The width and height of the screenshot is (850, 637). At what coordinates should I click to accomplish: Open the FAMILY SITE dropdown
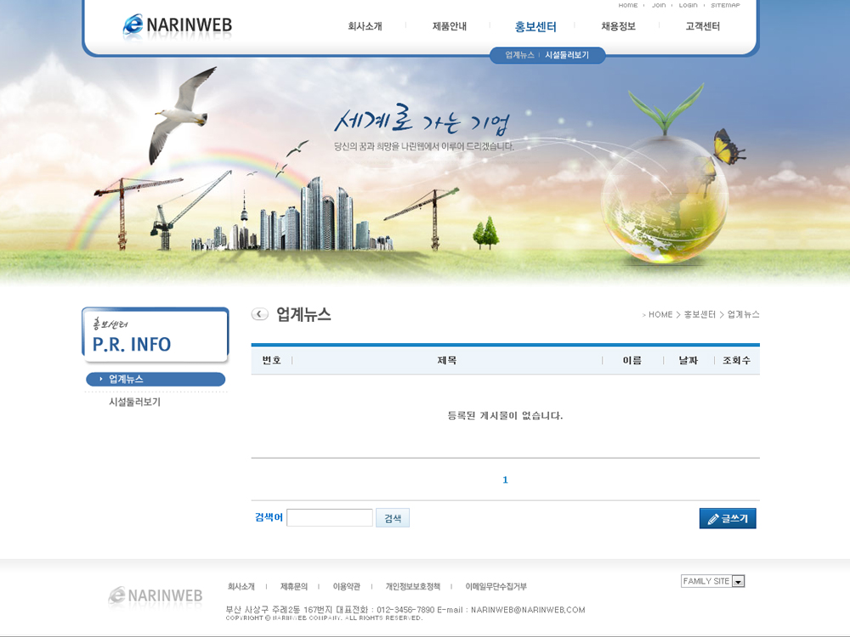(712, 581)
